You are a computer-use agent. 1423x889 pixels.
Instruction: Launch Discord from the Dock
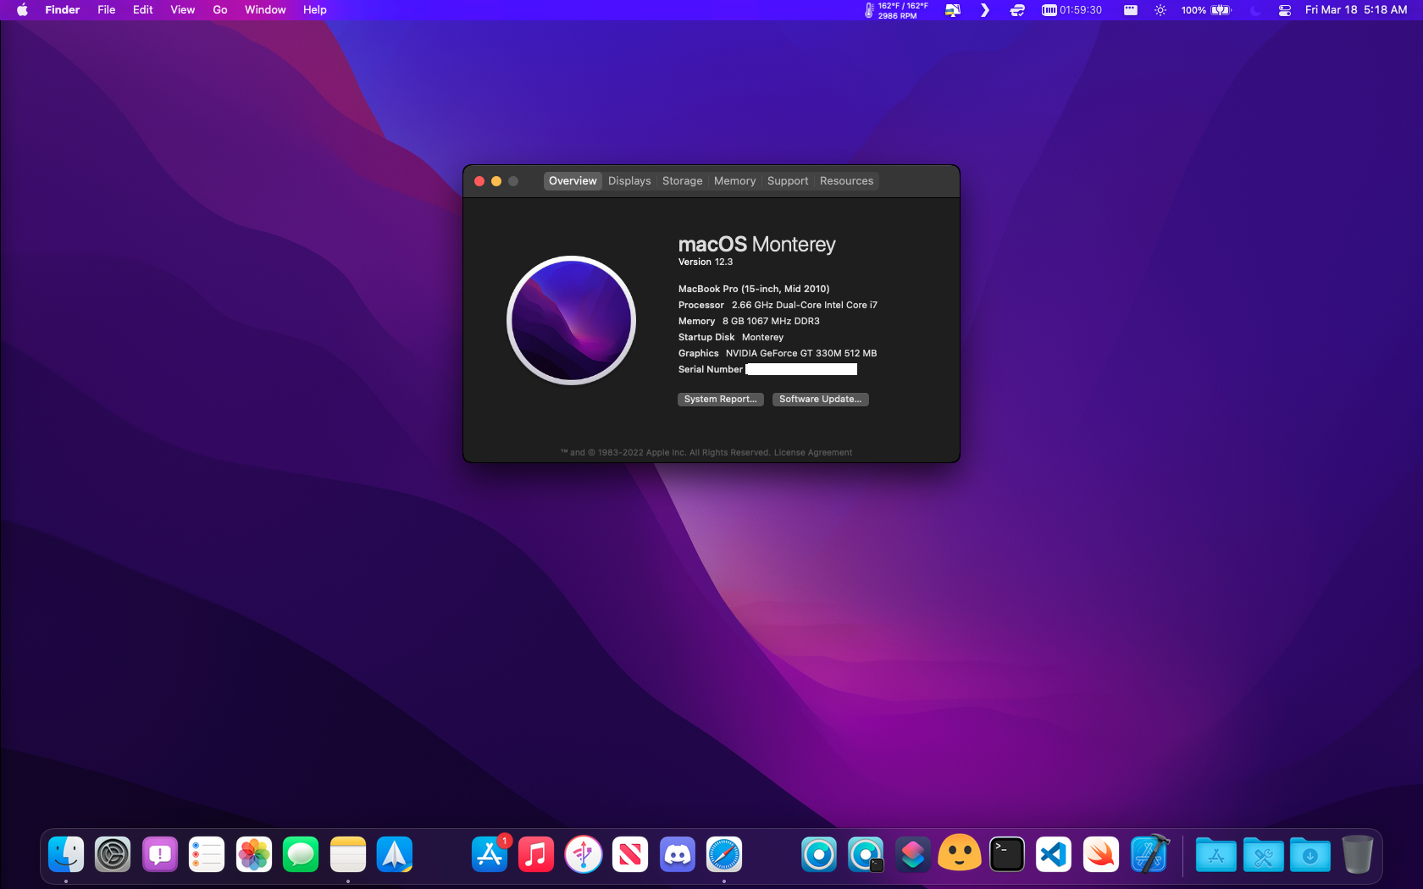click(x=678, y=854)
